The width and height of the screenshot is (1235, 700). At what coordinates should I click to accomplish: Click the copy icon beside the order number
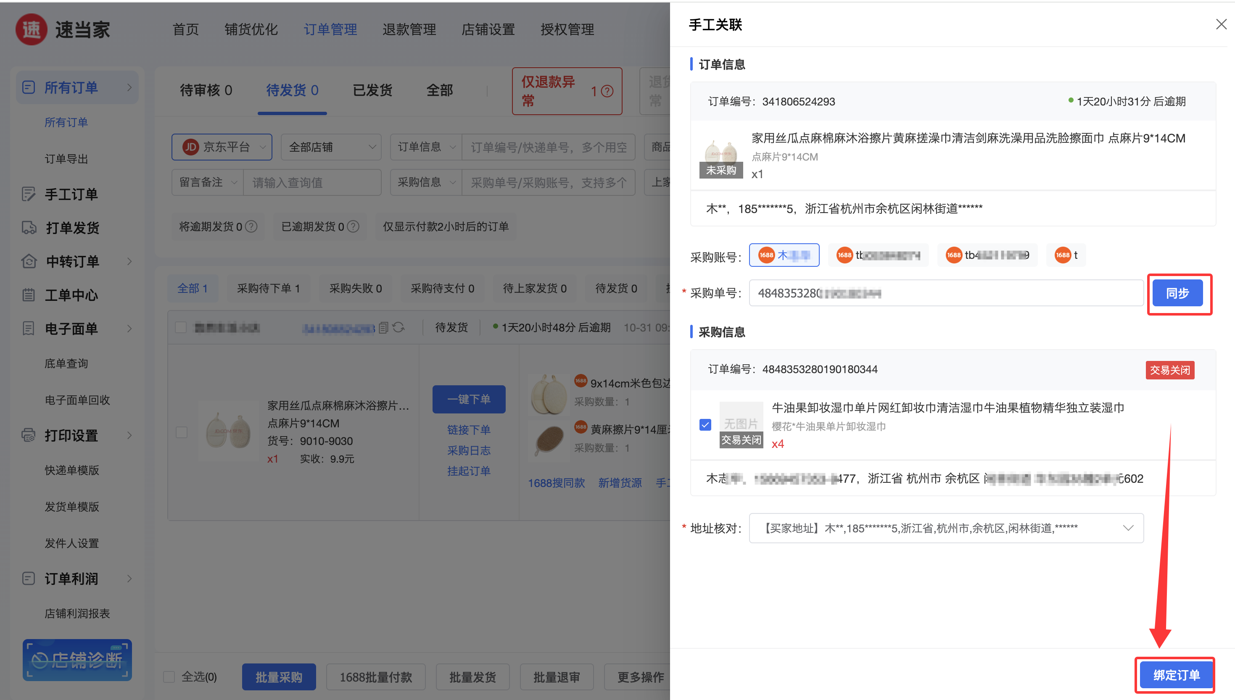[x=383, y=327]
